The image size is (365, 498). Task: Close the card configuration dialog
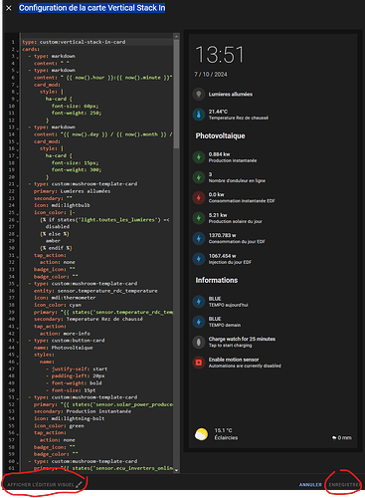tap(9, 8)
